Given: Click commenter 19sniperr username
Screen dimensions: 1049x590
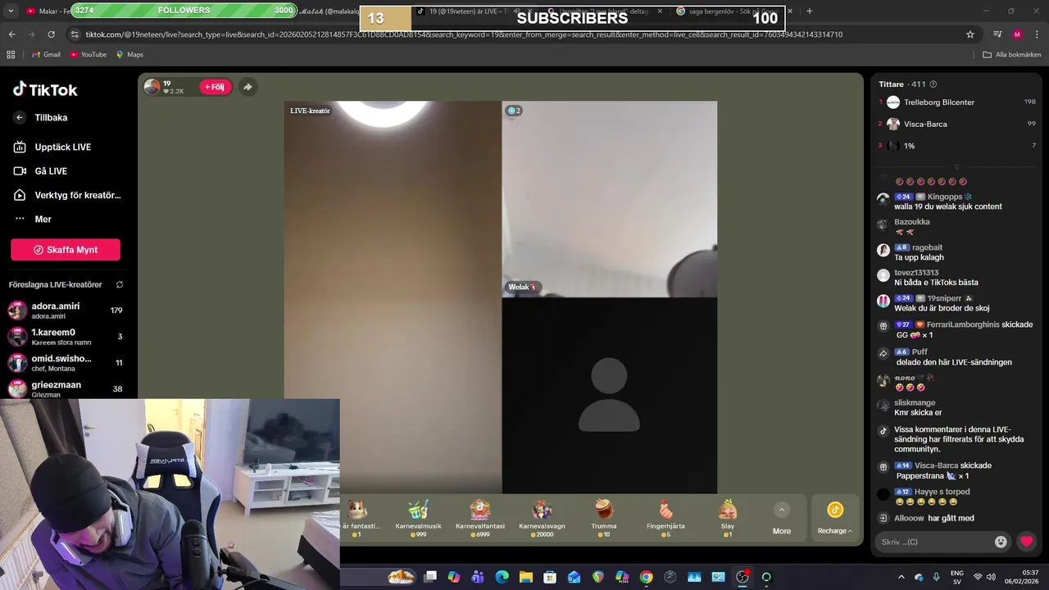Looking at the screenshot, I should (944, 298).
